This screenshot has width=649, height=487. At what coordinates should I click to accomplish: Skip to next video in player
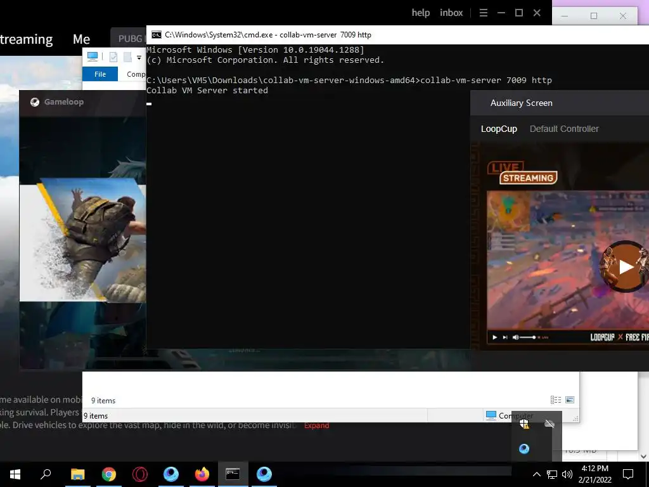point(505,337)
